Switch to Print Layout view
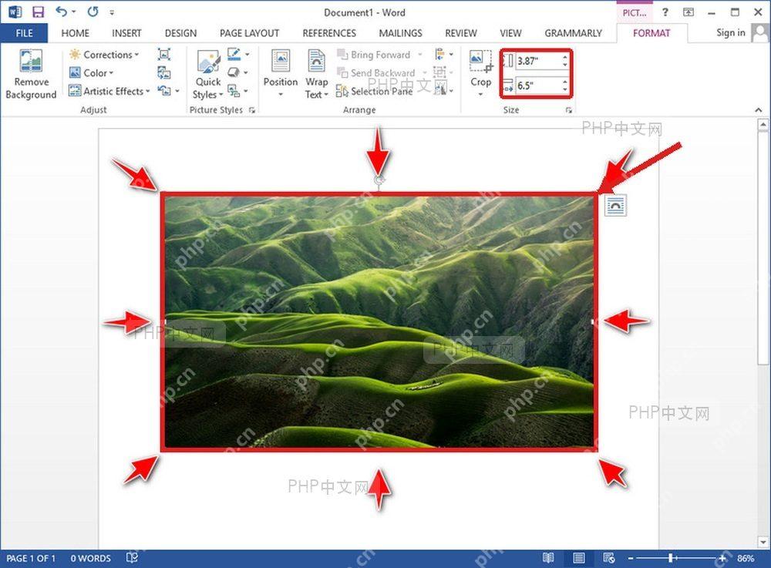The height and width of the screenshot is (568, 771). click(x=579, y=558)
